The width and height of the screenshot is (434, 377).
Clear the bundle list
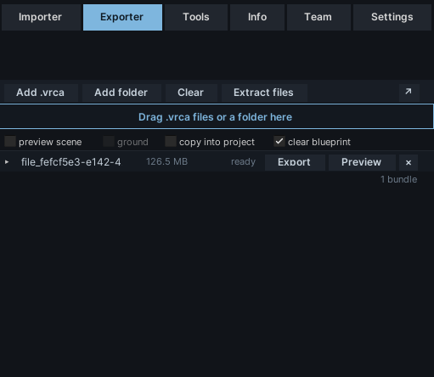click(191, 93)
